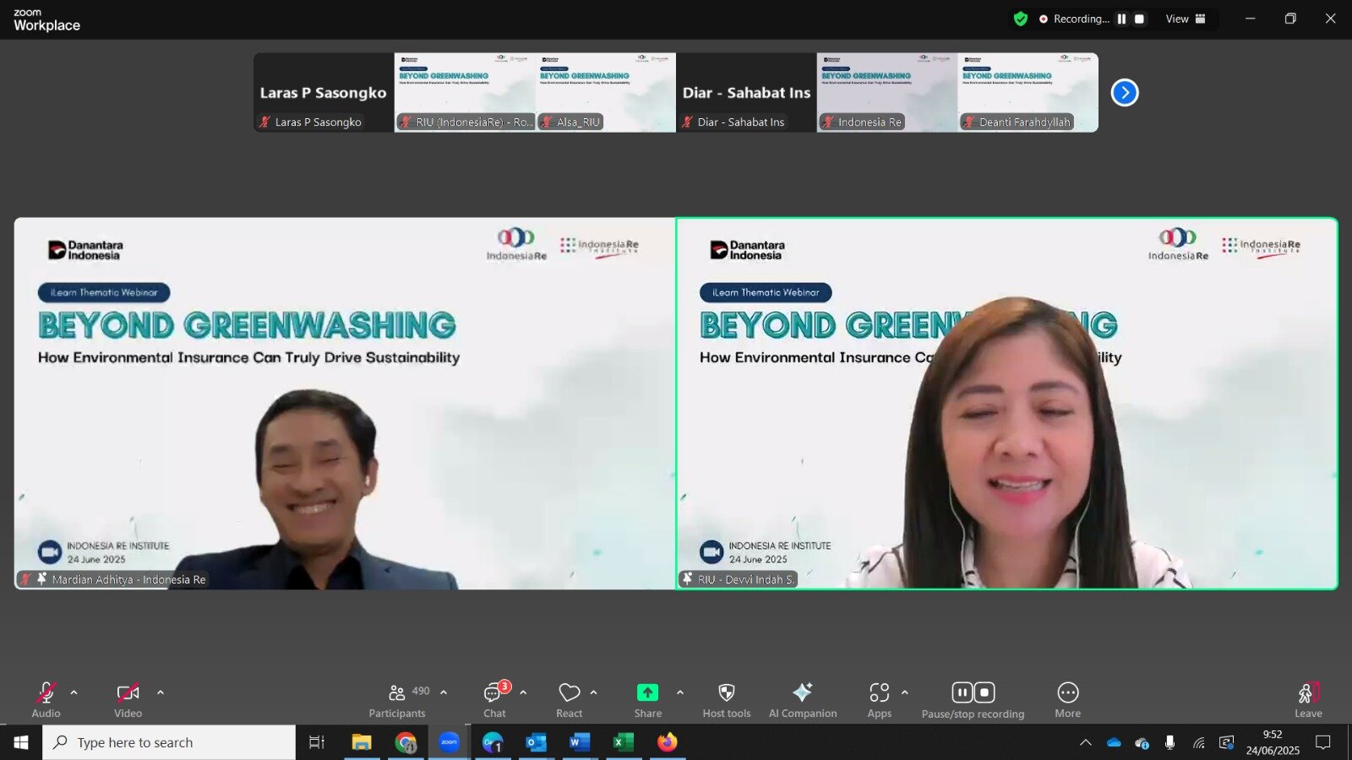The height and width of the screenshot is (760, 1352).
Task: Show next participants with blue arrow
Action: pyautogui.click(x=1125, y=93)
